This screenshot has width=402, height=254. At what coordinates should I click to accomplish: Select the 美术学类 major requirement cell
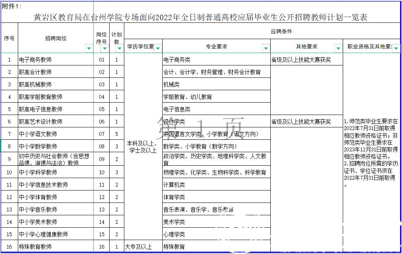tap(216, 222)
